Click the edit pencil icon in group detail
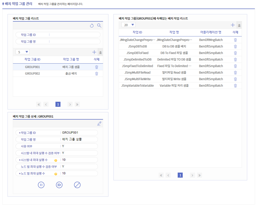The image size is (257, 206). [99, 124]
